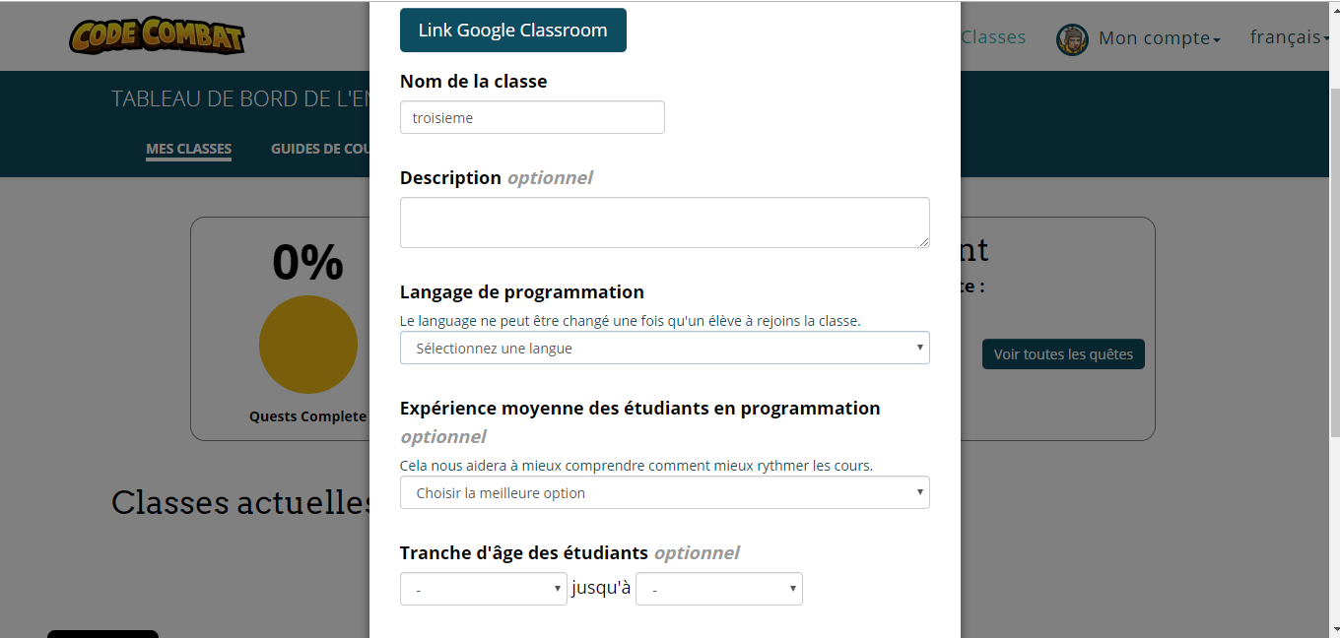The height and width of the screenshot is (638, 1340).
Task: Click Classes actuelles heading text
Action: pyautogui.click(x=241, y=502)
